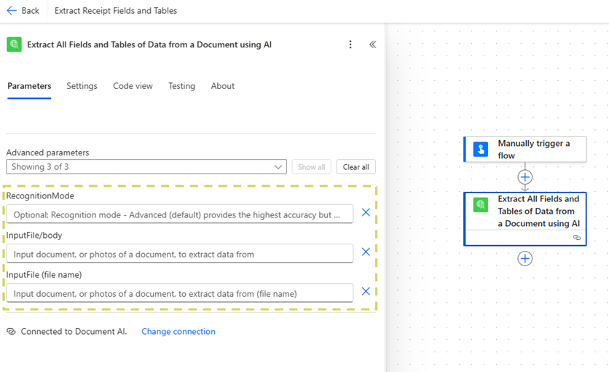This screenshot has width=609, height=372.
Task: Click into the RecognitionMode input field
Action: (178, 214)
